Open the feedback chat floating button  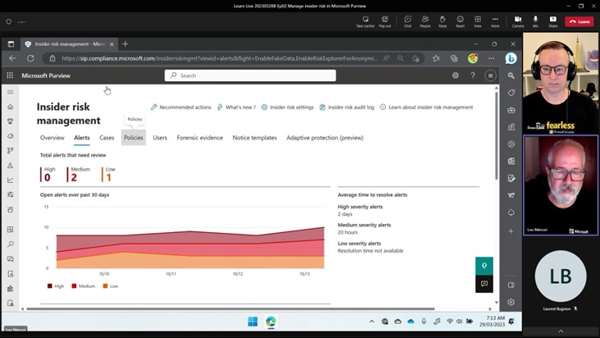(484, 284)
